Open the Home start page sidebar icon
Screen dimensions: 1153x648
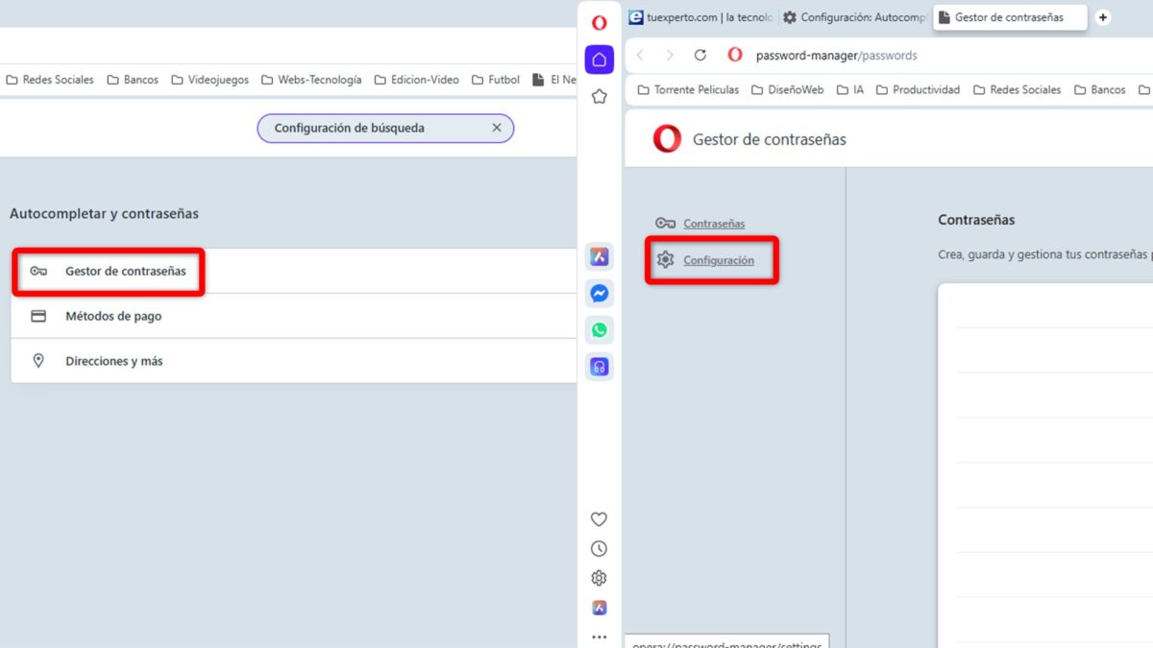pyautogui.click(x=600, y=60)
